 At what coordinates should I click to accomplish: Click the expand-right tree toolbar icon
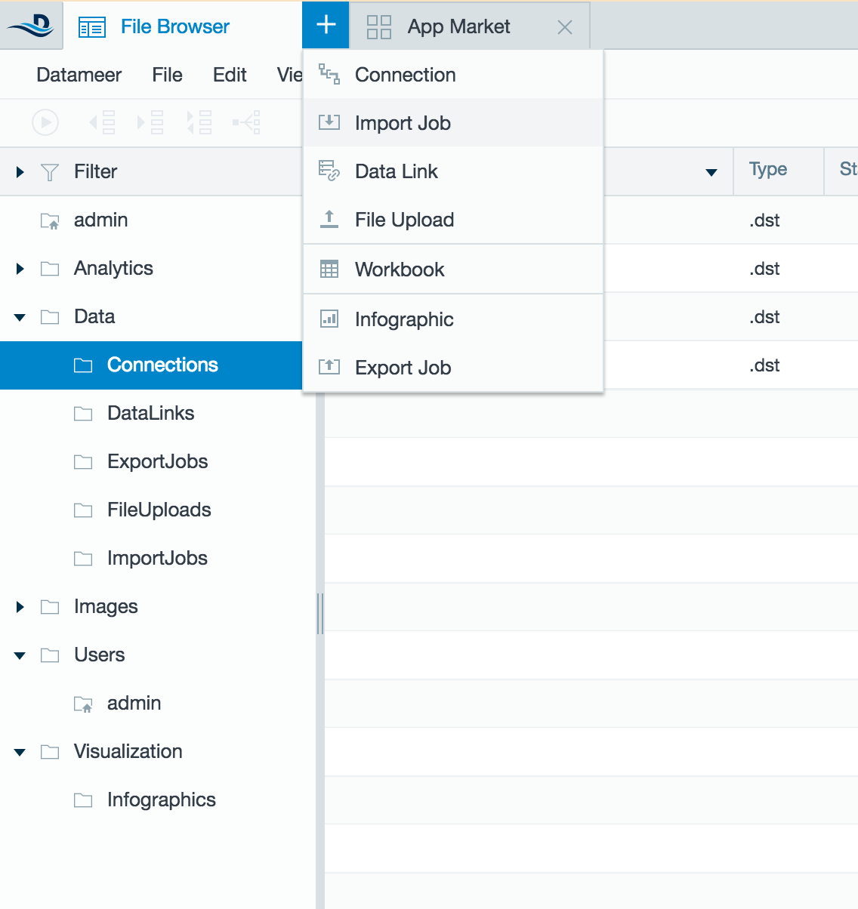click(x=150, y=122)
